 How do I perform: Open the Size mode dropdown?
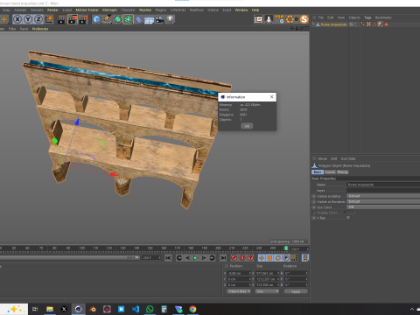pyautogui.click(x=267, y=291)
